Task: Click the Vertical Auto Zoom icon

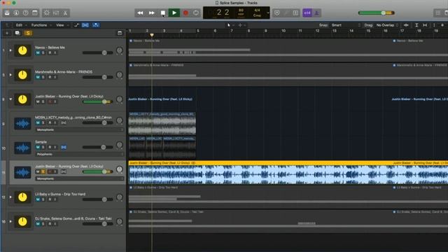Action: 416,25
